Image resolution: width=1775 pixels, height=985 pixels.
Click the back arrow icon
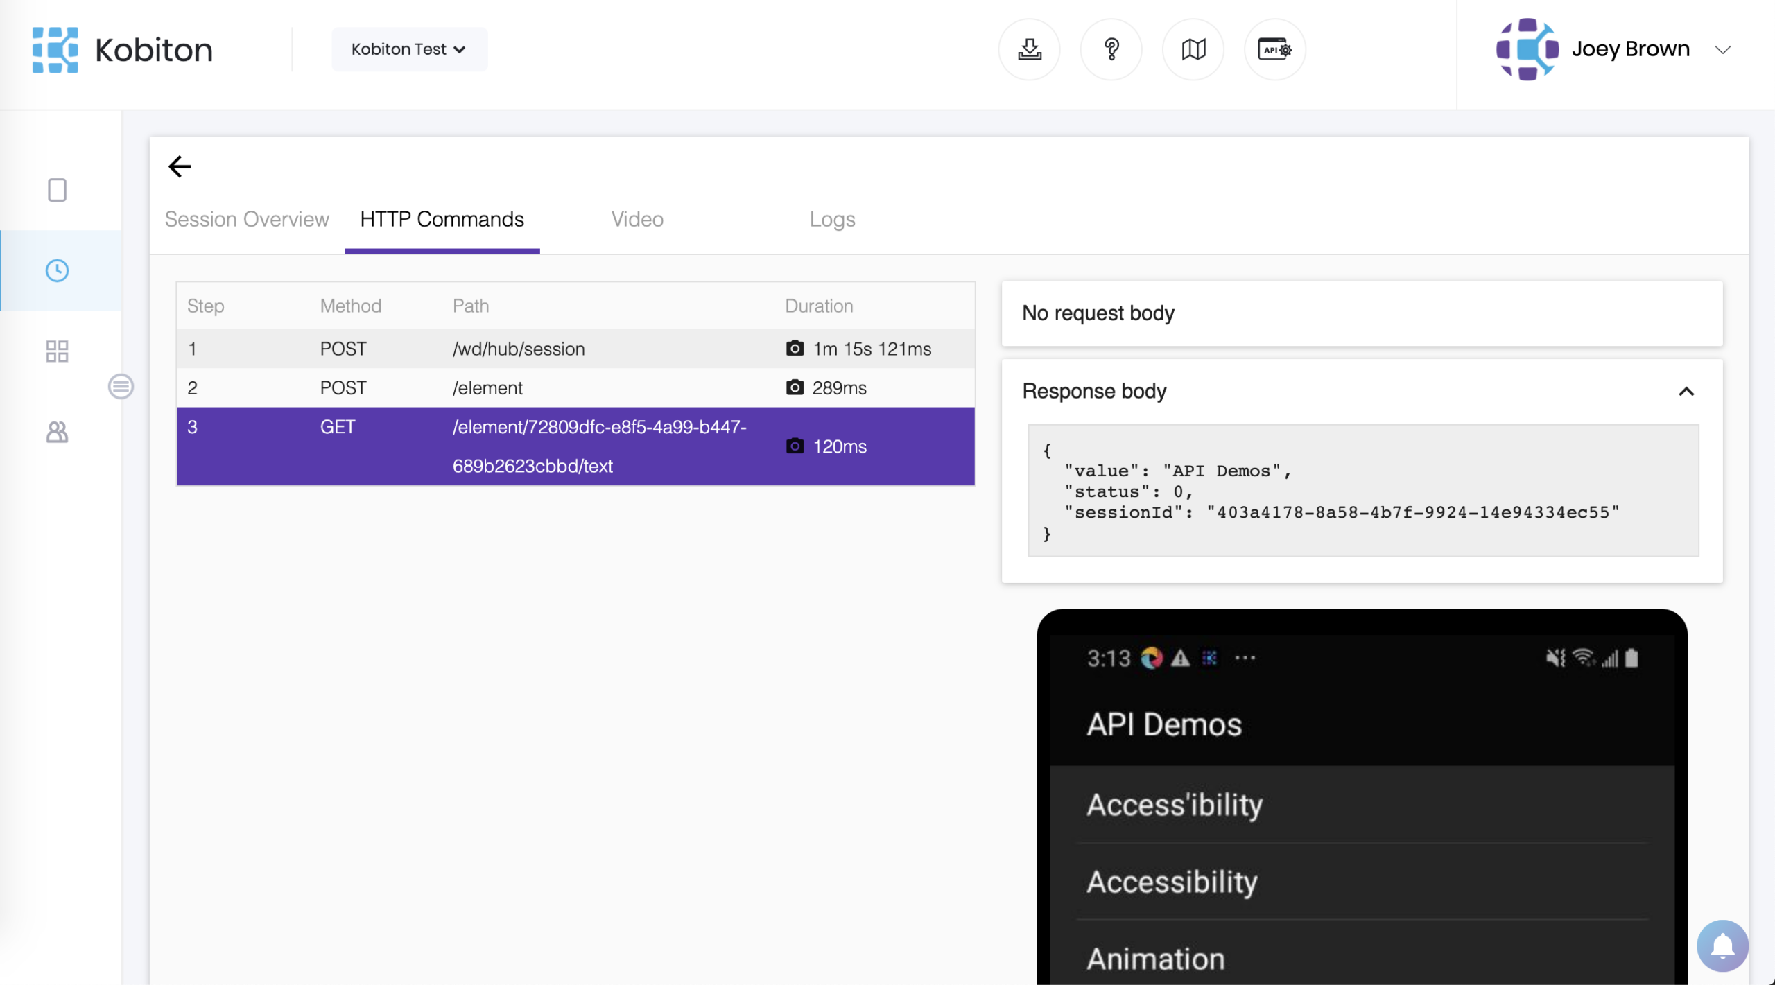point(180,166)
